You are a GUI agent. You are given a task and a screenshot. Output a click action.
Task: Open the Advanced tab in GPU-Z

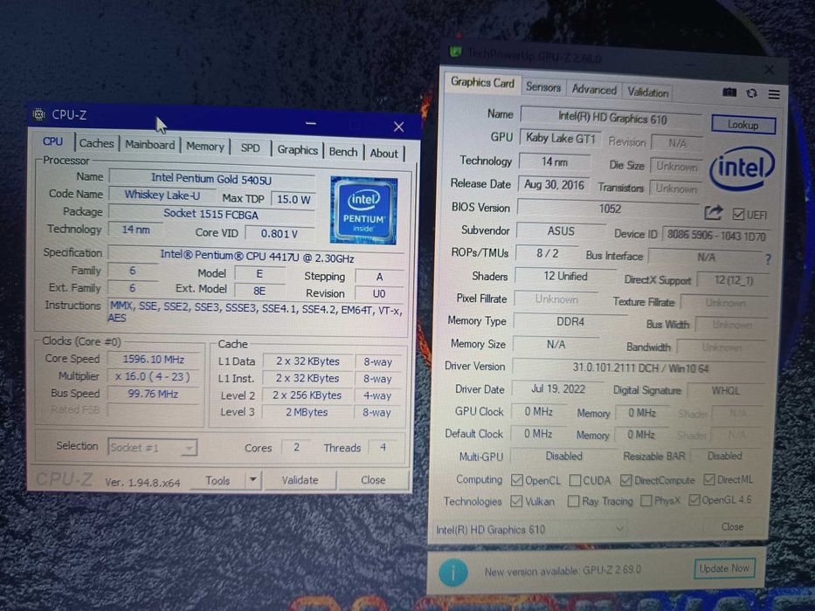pos(594,89)
